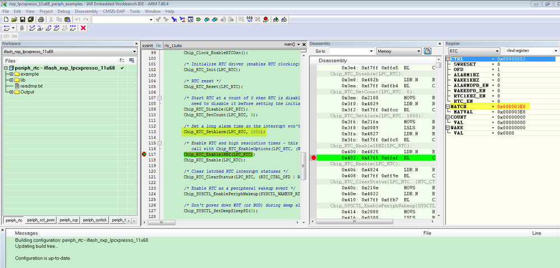The height and width of the screenshot is (268, 560).
Task: Click the red Stop Debugging X icon
Action: pyautogui.click(x=84, y=28)
